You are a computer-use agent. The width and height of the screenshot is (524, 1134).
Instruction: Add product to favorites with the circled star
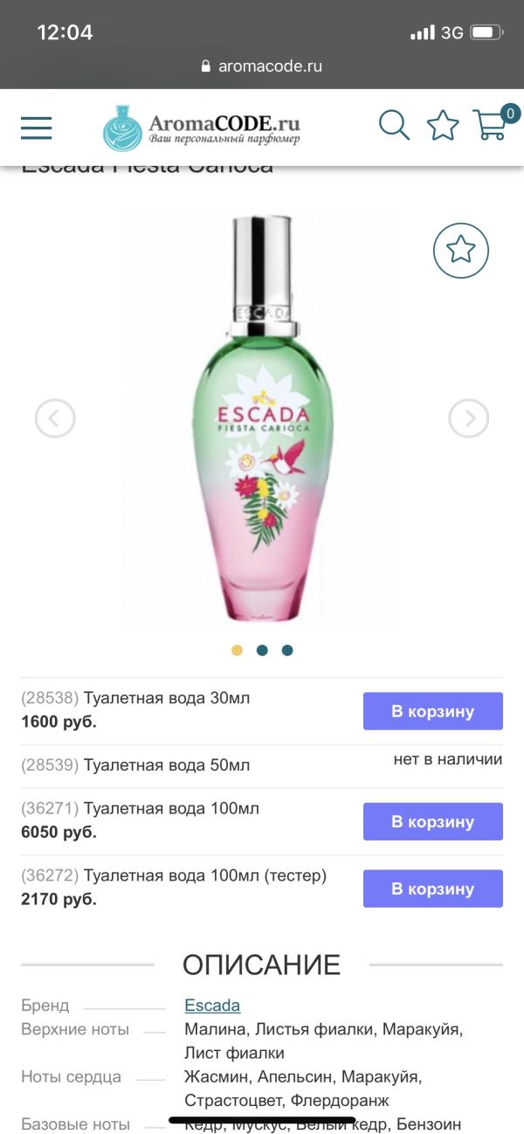[x=461, y=251]
